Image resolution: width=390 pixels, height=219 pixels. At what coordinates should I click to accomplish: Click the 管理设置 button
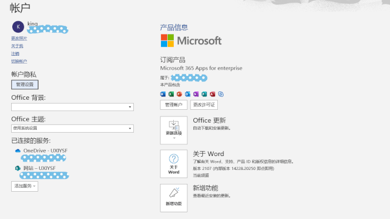coord(25,85)
